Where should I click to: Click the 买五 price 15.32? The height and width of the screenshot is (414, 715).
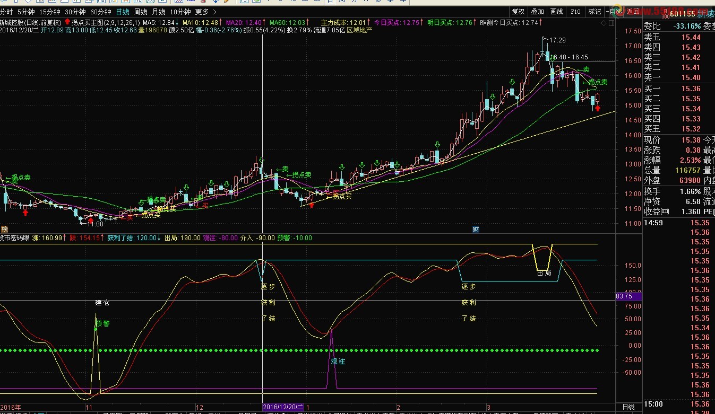click(691, 129)
